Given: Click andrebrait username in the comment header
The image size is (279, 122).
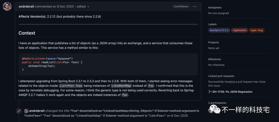Looking at the screenshot, I should click(x=26, y=6).
